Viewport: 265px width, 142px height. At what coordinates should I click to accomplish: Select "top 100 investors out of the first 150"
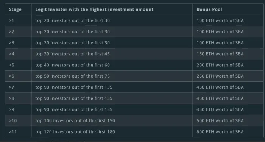tap(75, 121)
